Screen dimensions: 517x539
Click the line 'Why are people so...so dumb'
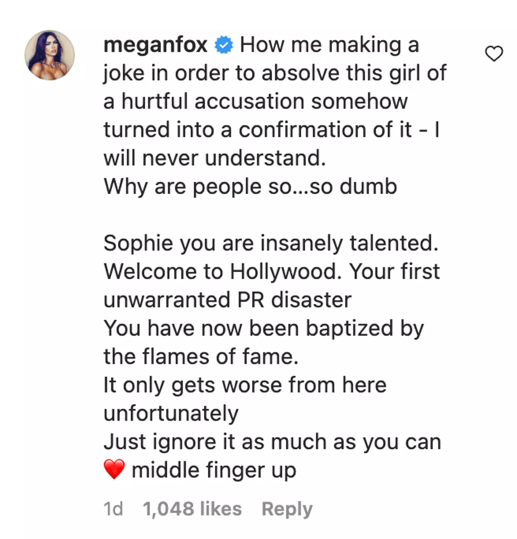[250, 186]
